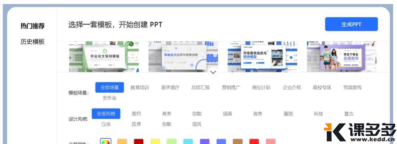The height and width of the screenshot is (144, 397).
Task: Choose the 简约 design style
Action: coord(136,114)
